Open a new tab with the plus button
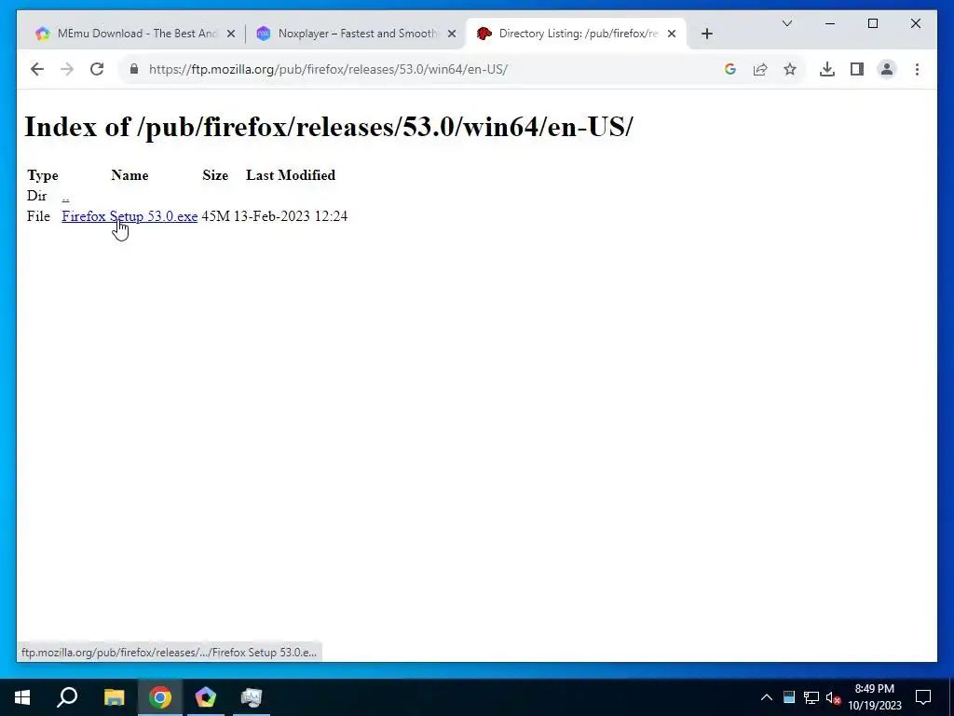Viewport: 954px width, 716px height. [706, 34]
